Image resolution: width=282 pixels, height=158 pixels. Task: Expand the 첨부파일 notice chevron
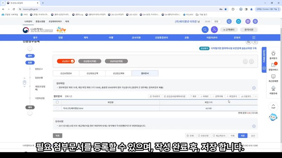tap(254, 88)
